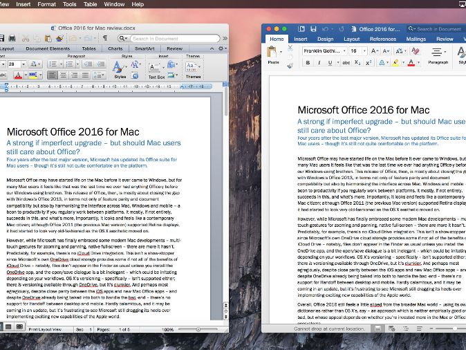466x350 pixels.
Task: Toggle Bold in the Word 2016 ribbon
Action: 308,63
